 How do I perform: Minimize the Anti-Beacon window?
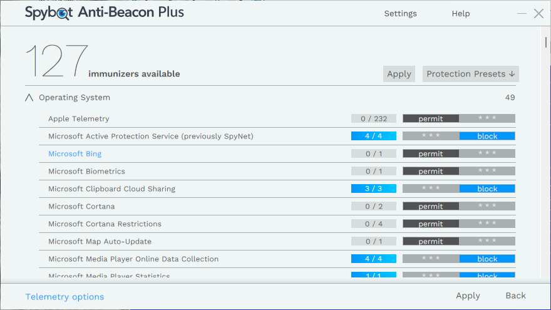tap(522, 13)
